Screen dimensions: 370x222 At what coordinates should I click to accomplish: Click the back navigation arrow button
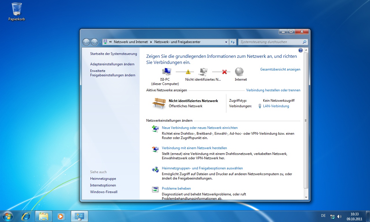tap(86, 42)
